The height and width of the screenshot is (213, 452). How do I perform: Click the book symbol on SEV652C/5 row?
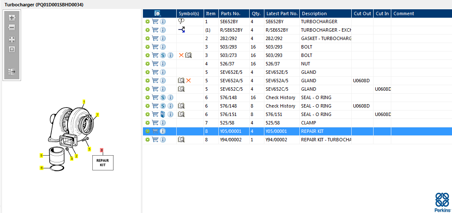point(181,89)
